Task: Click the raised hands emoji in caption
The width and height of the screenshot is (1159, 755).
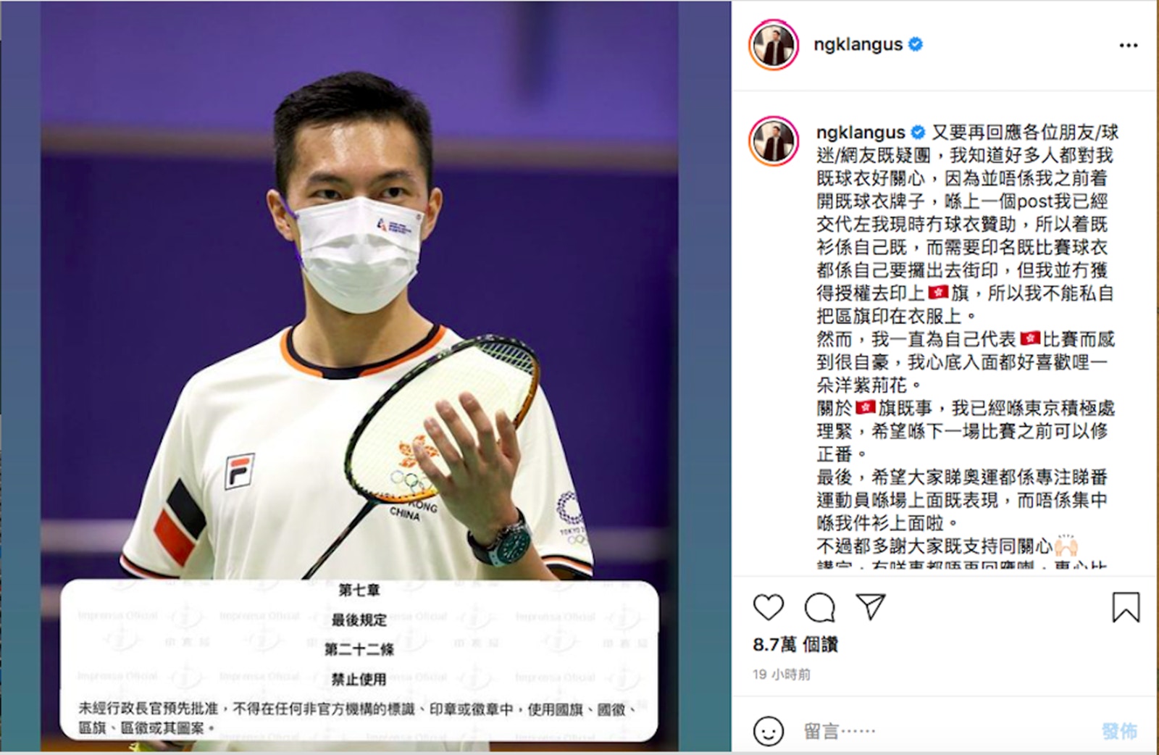Action: click(x=1066, y=546)
